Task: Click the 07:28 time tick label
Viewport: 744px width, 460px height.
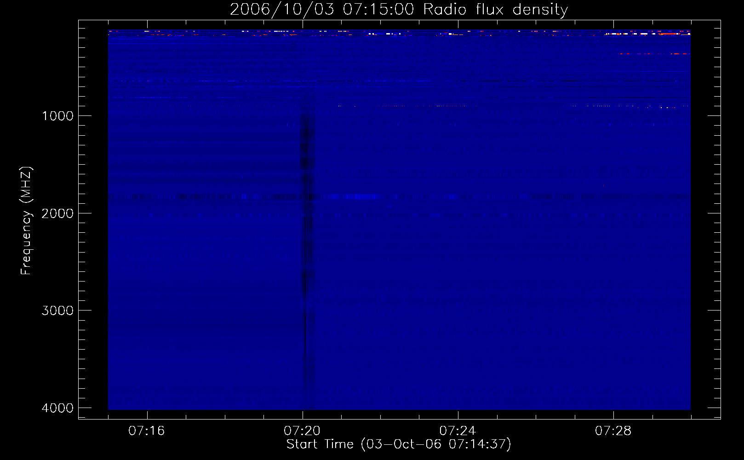Action: pos(613,431)
